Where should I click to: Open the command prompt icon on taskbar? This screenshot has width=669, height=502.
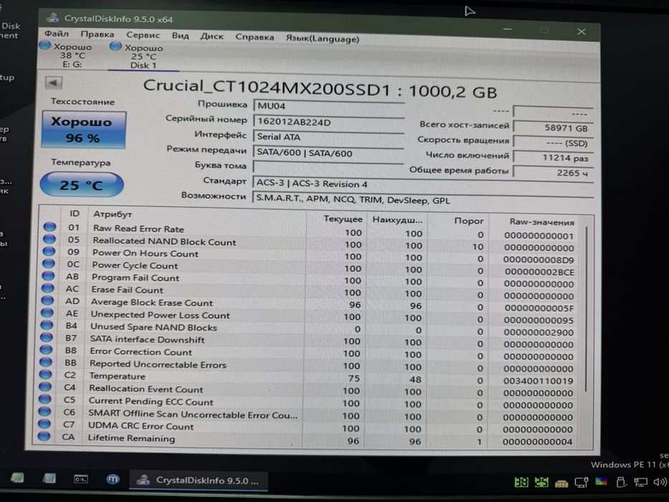[x=80, y=479]
